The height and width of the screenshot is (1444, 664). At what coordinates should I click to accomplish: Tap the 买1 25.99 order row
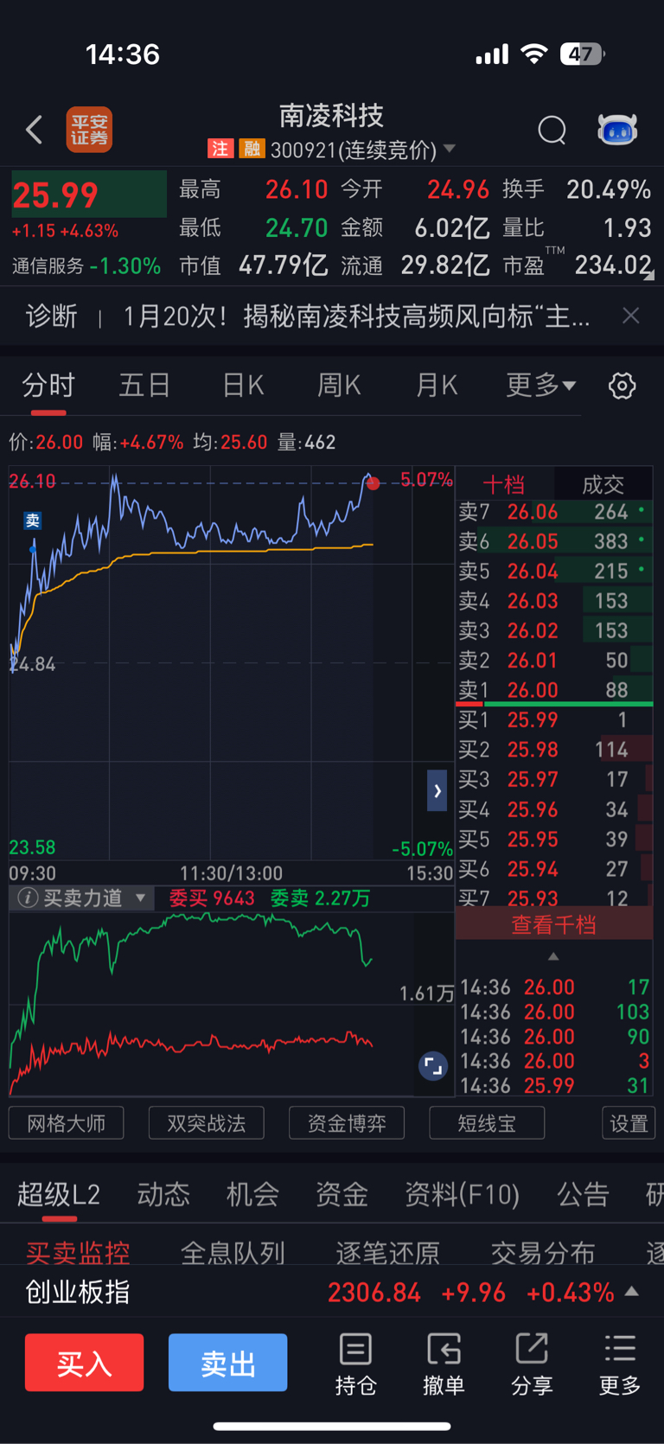point(554,719)
